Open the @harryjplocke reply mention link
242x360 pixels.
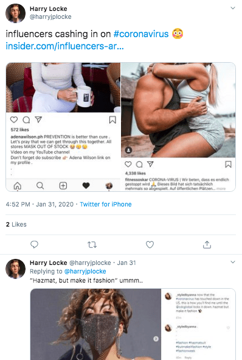pyautogui.click(x=85, y=272)
